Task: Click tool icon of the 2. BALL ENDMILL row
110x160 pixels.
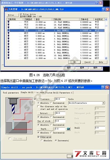Action: 8,33
